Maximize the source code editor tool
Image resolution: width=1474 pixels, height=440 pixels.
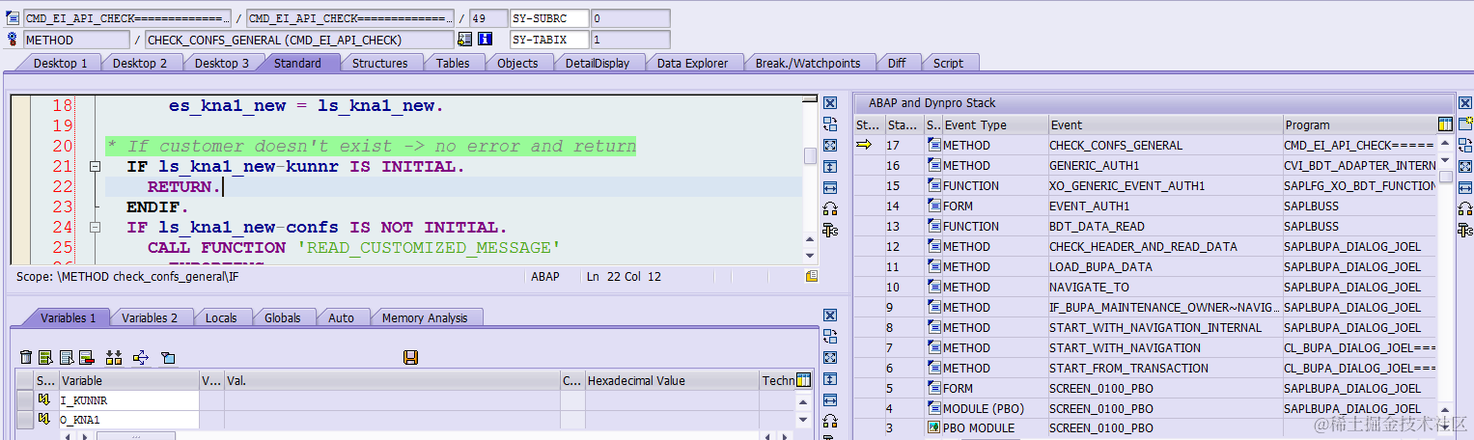pos(829,146)
